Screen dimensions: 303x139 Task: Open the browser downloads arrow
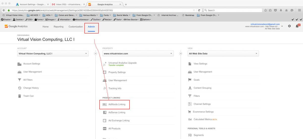coord(281,10)
